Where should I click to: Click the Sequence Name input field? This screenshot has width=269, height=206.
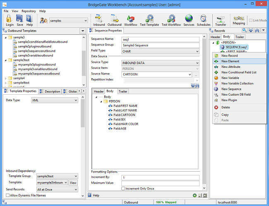(x=160, y=39)
